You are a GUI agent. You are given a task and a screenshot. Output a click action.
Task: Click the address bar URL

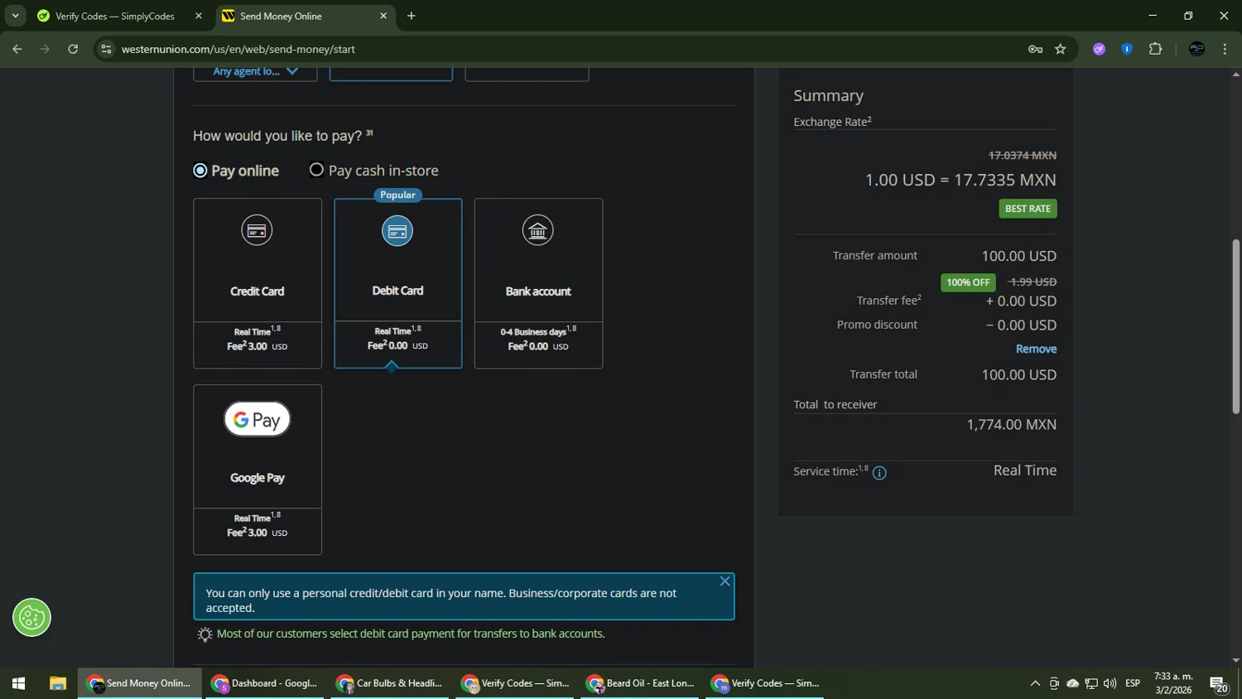click(x=238, y=49)
